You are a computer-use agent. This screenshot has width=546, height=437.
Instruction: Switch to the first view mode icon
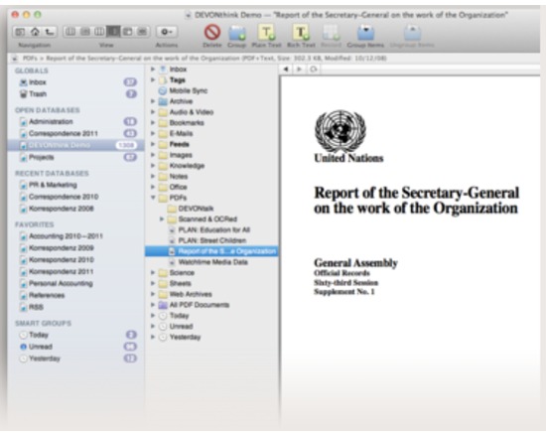coord(70,32)
